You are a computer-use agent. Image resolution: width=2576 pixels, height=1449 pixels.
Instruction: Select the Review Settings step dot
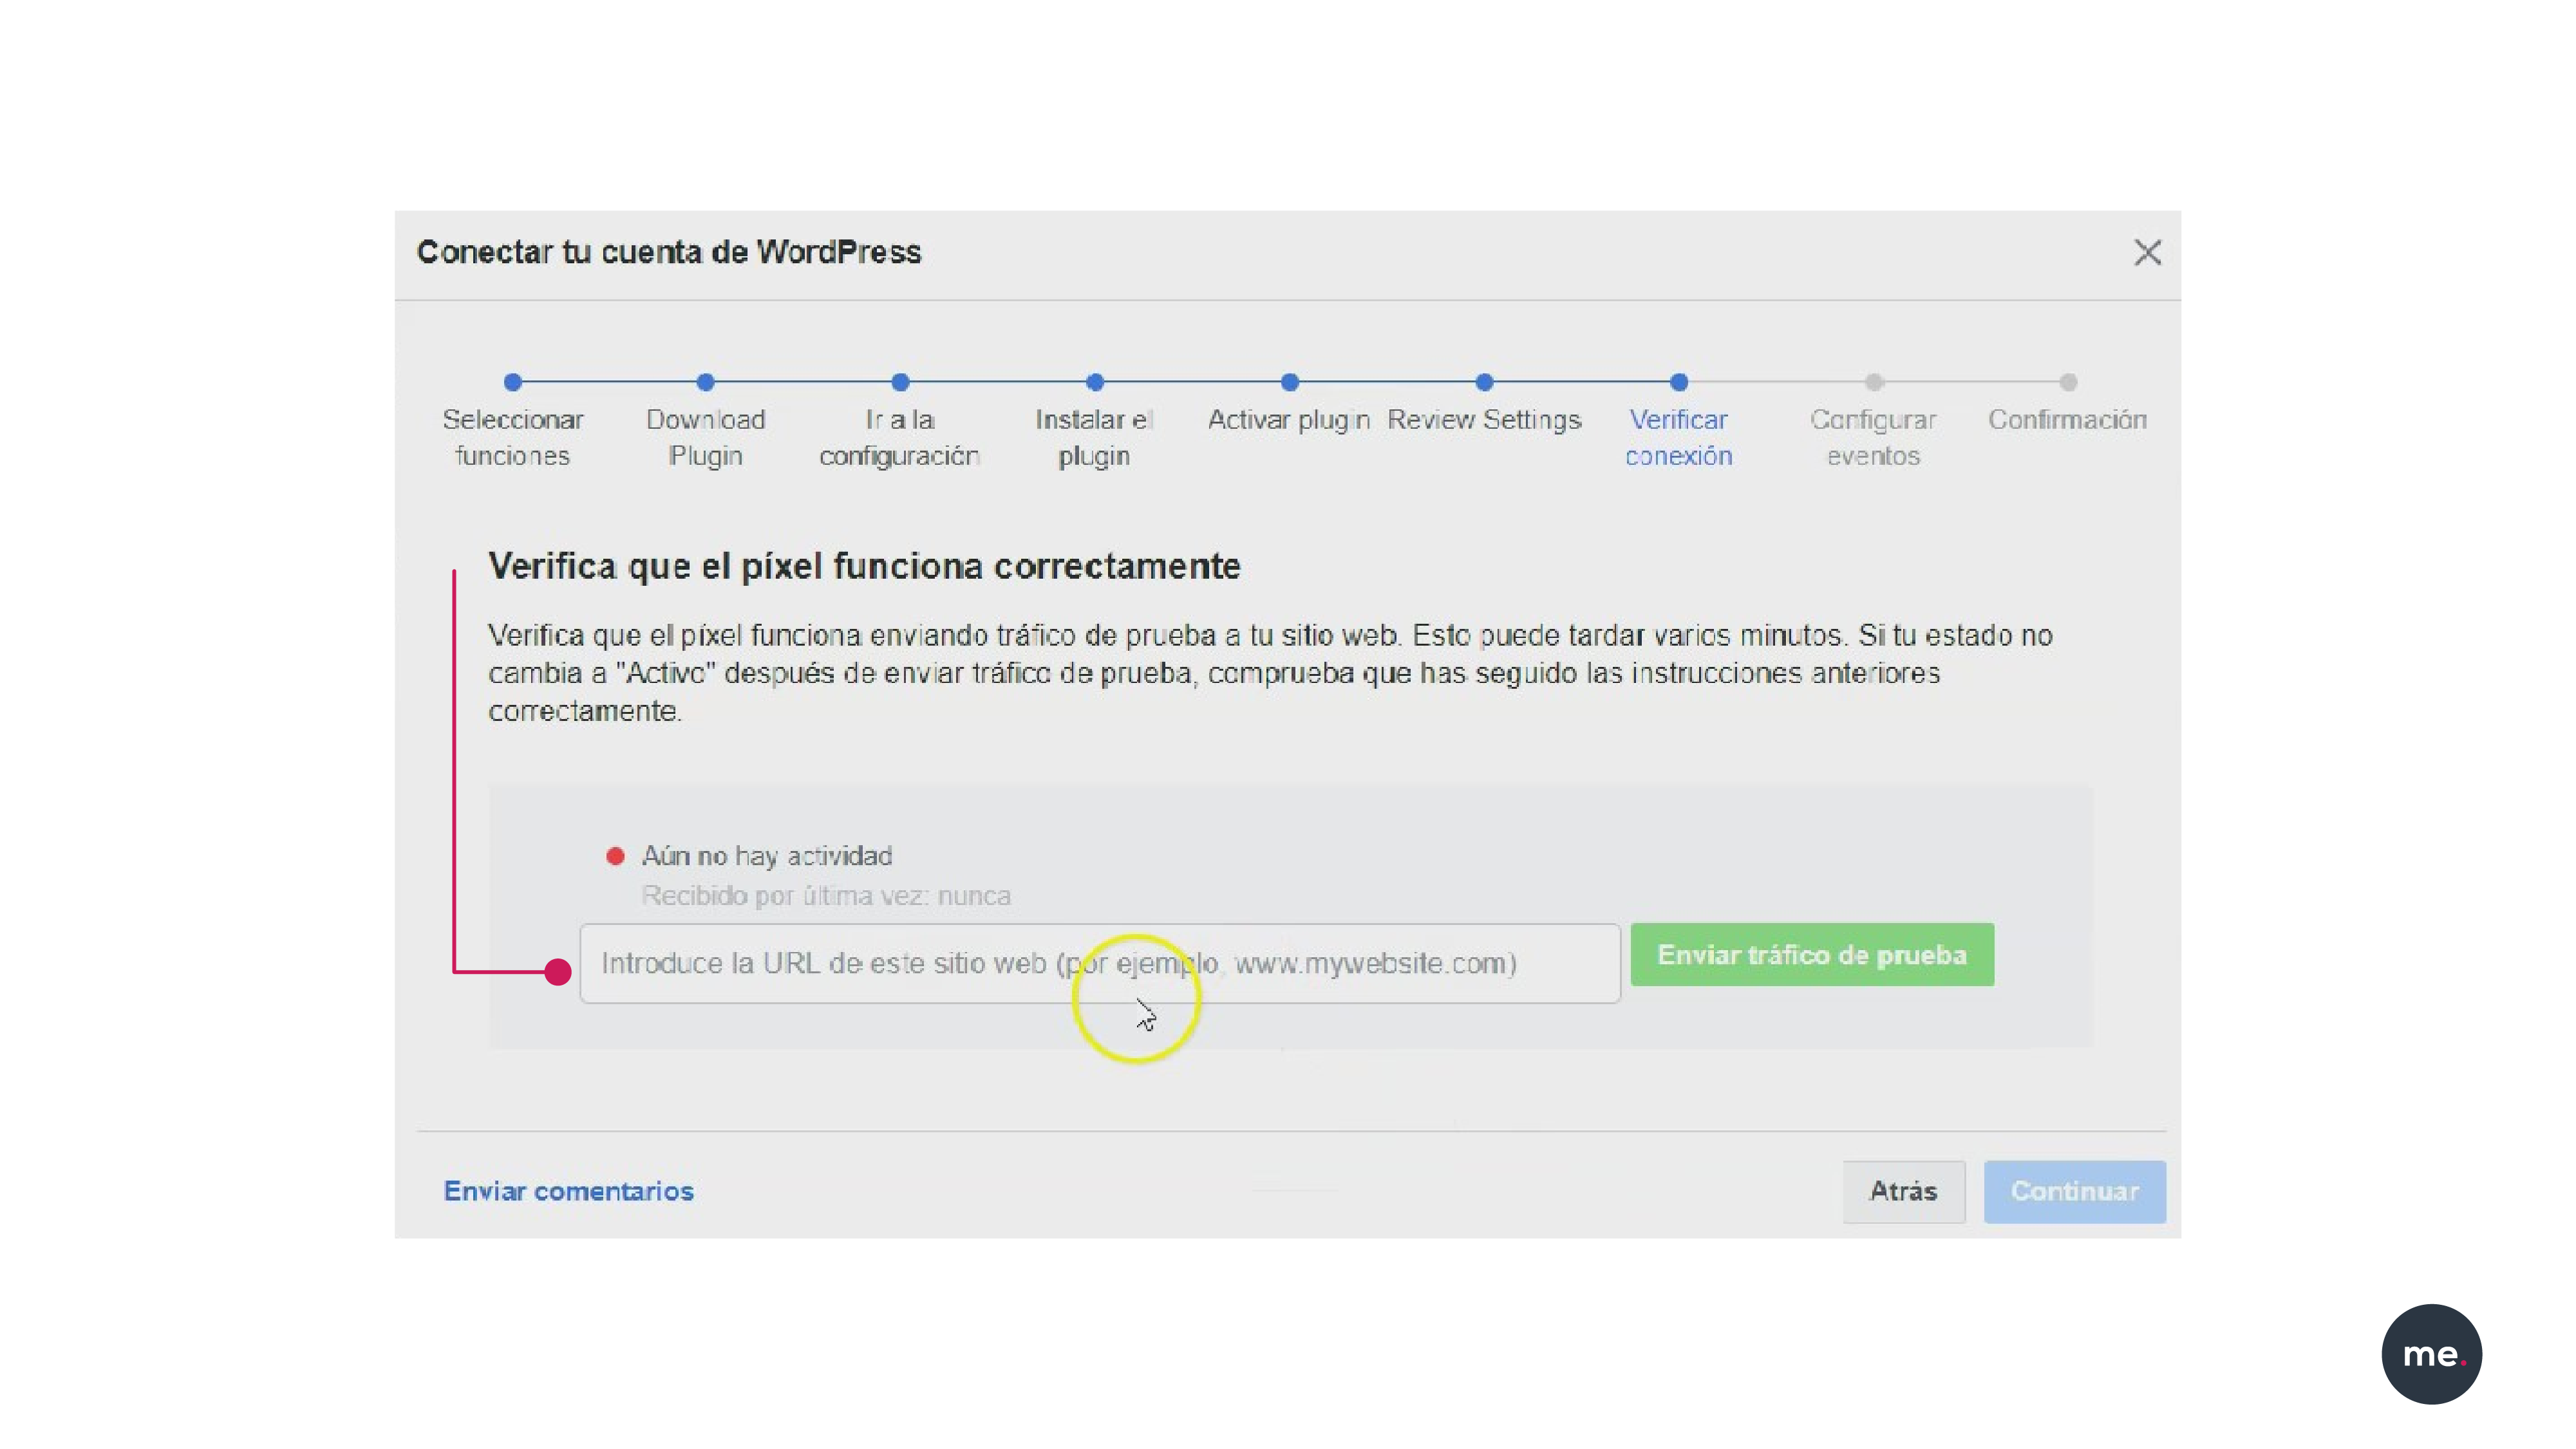point(1484,382)
